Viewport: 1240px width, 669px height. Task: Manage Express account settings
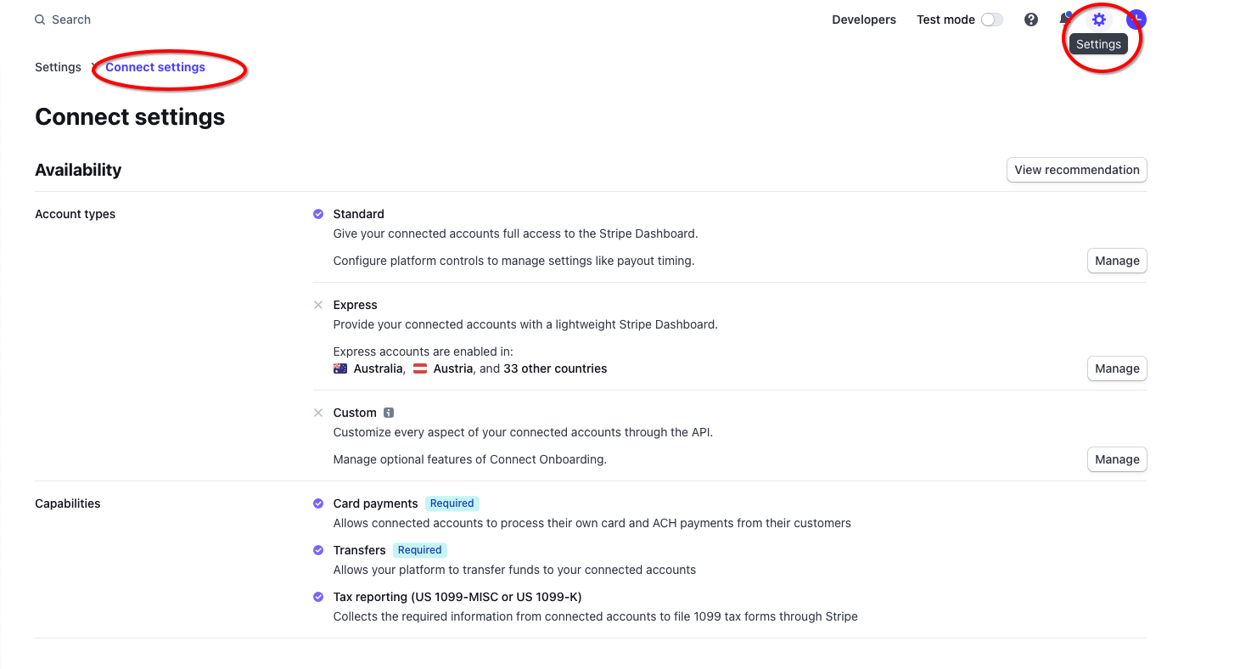[x=1116, y=368]
